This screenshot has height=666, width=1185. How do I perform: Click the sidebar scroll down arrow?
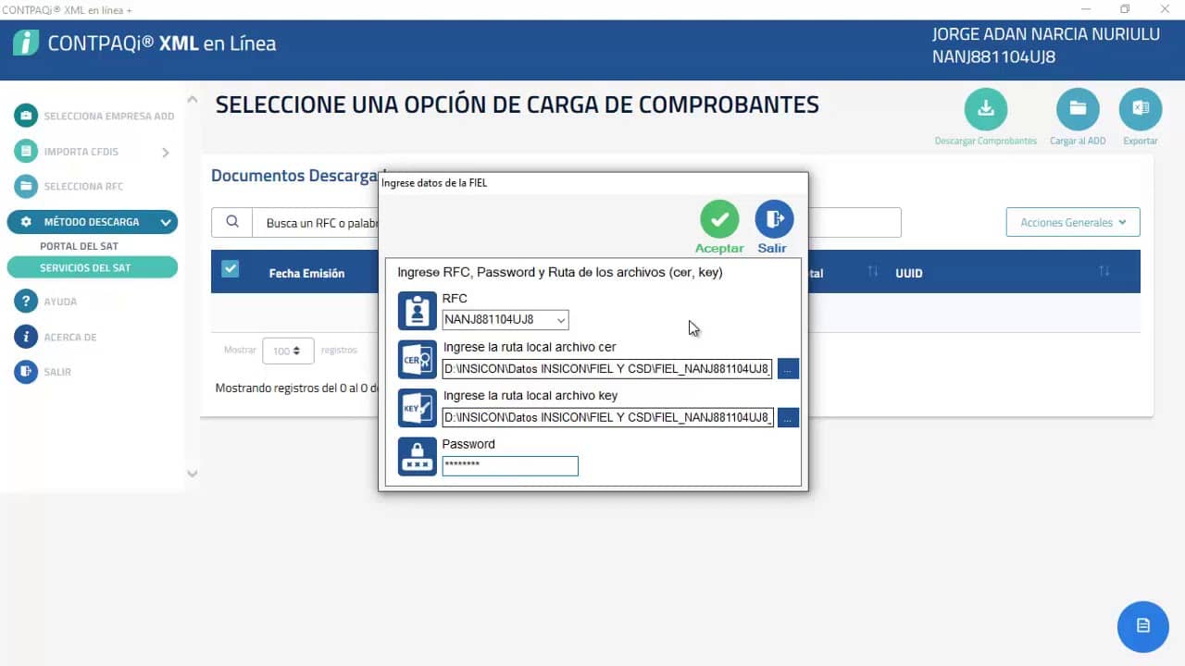pyautogui.click(x=193, y=474)
